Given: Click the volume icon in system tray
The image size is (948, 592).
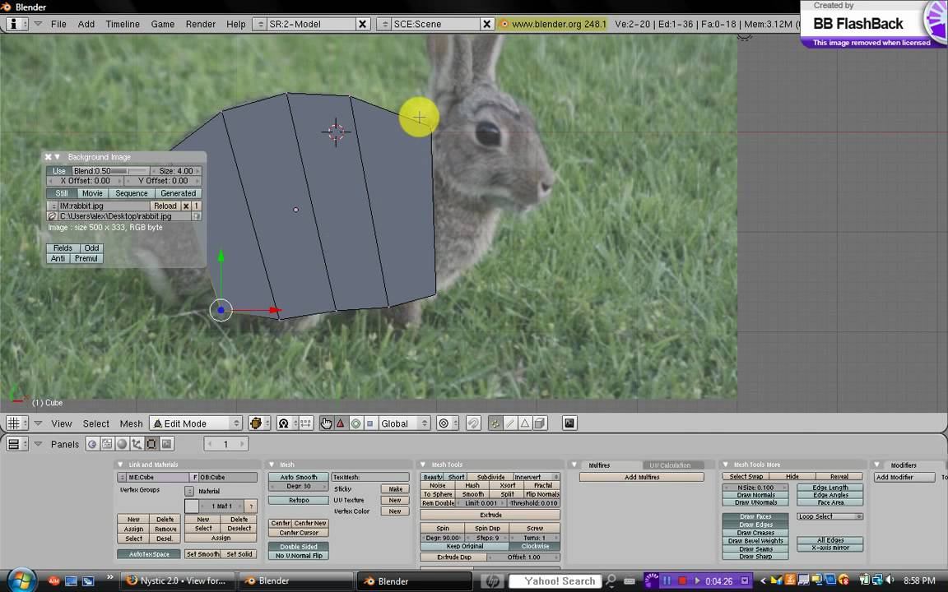Looking at the screenshot, I should pos(890,580).
